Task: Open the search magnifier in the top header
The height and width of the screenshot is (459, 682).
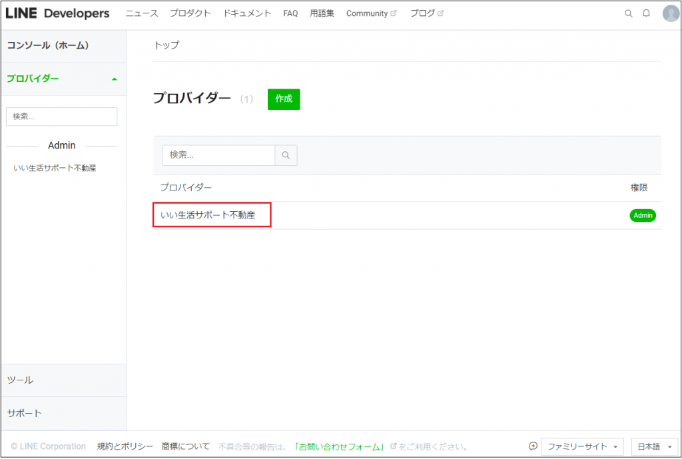Action: [628, 13]
